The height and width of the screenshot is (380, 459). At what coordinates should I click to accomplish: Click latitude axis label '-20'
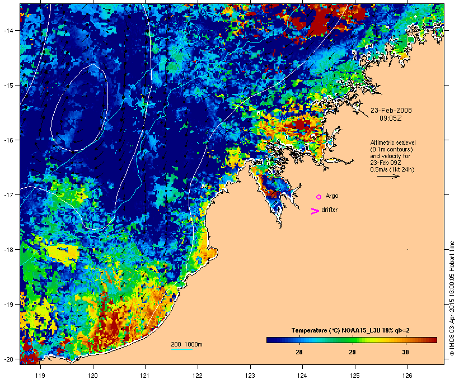coord(8,359)
